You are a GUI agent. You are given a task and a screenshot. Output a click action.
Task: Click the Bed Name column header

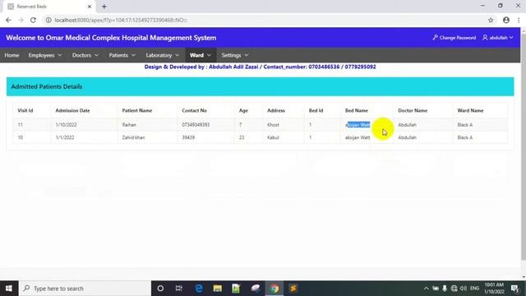tap(356, 110)
